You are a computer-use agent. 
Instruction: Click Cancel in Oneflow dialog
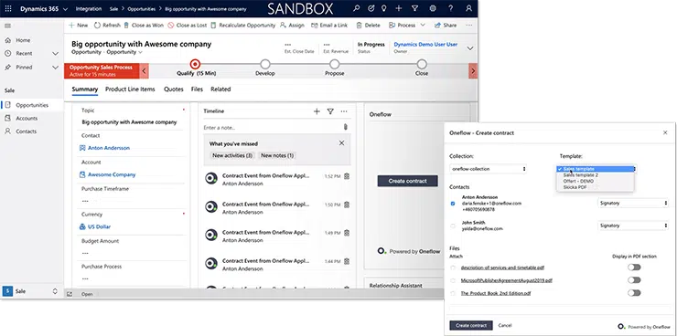(505, 326)
